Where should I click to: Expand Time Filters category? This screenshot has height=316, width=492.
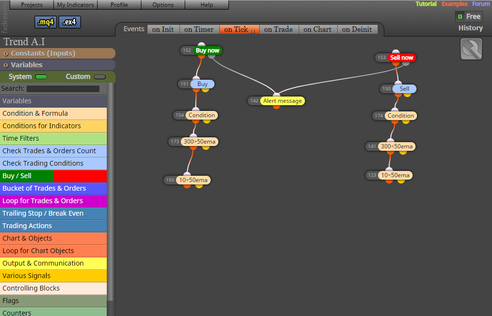(53, 138)
